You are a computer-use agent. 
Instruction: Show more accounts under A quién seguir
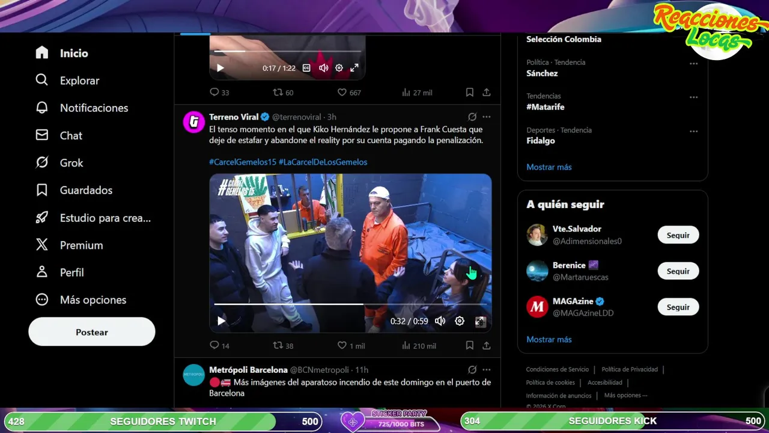tap(549, 340)
